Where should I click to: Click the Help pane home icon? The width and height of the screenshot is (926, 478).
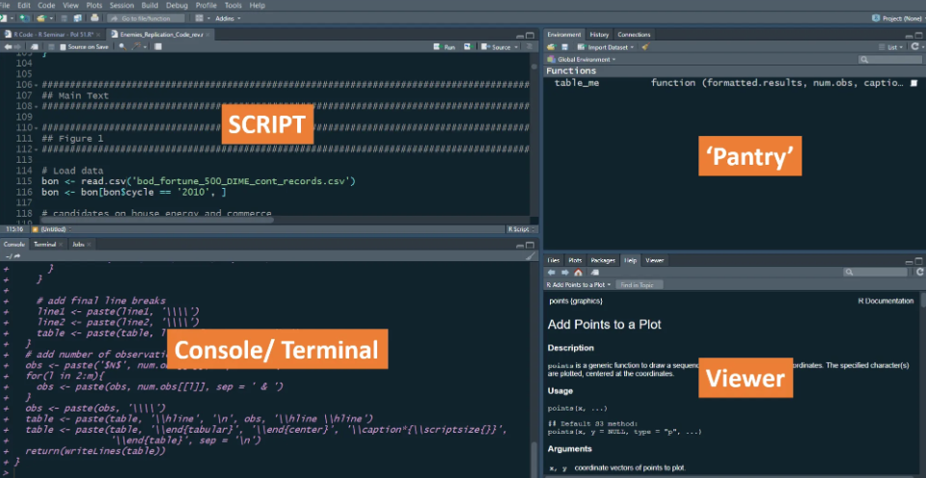(578, 273)
